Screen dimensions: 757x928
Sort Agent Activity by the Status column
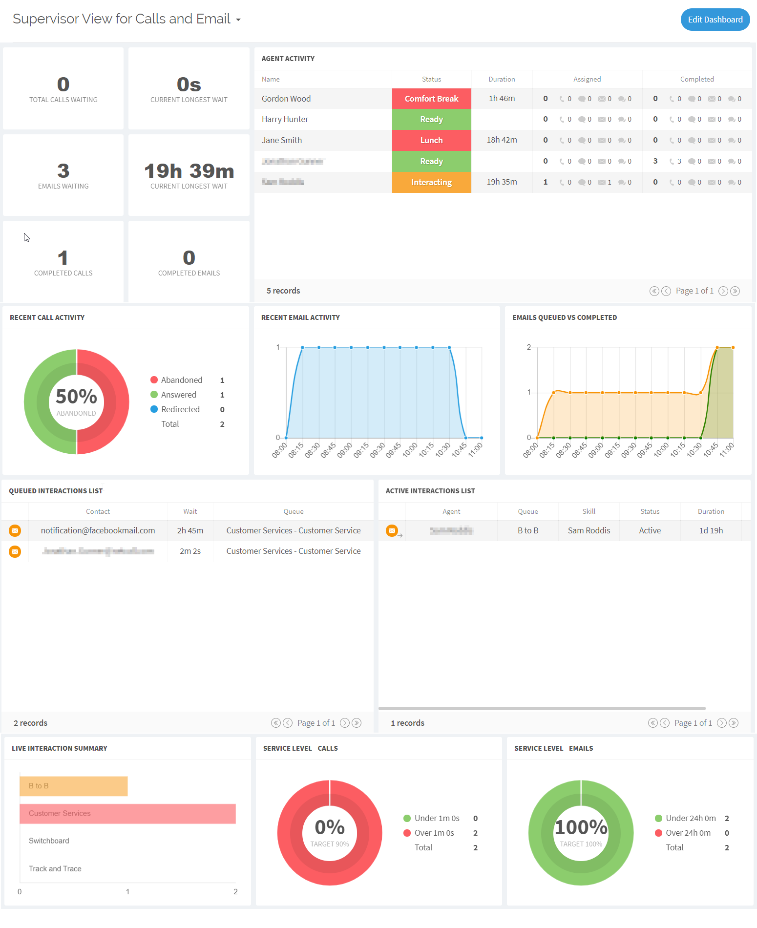(x=431, y=79)
